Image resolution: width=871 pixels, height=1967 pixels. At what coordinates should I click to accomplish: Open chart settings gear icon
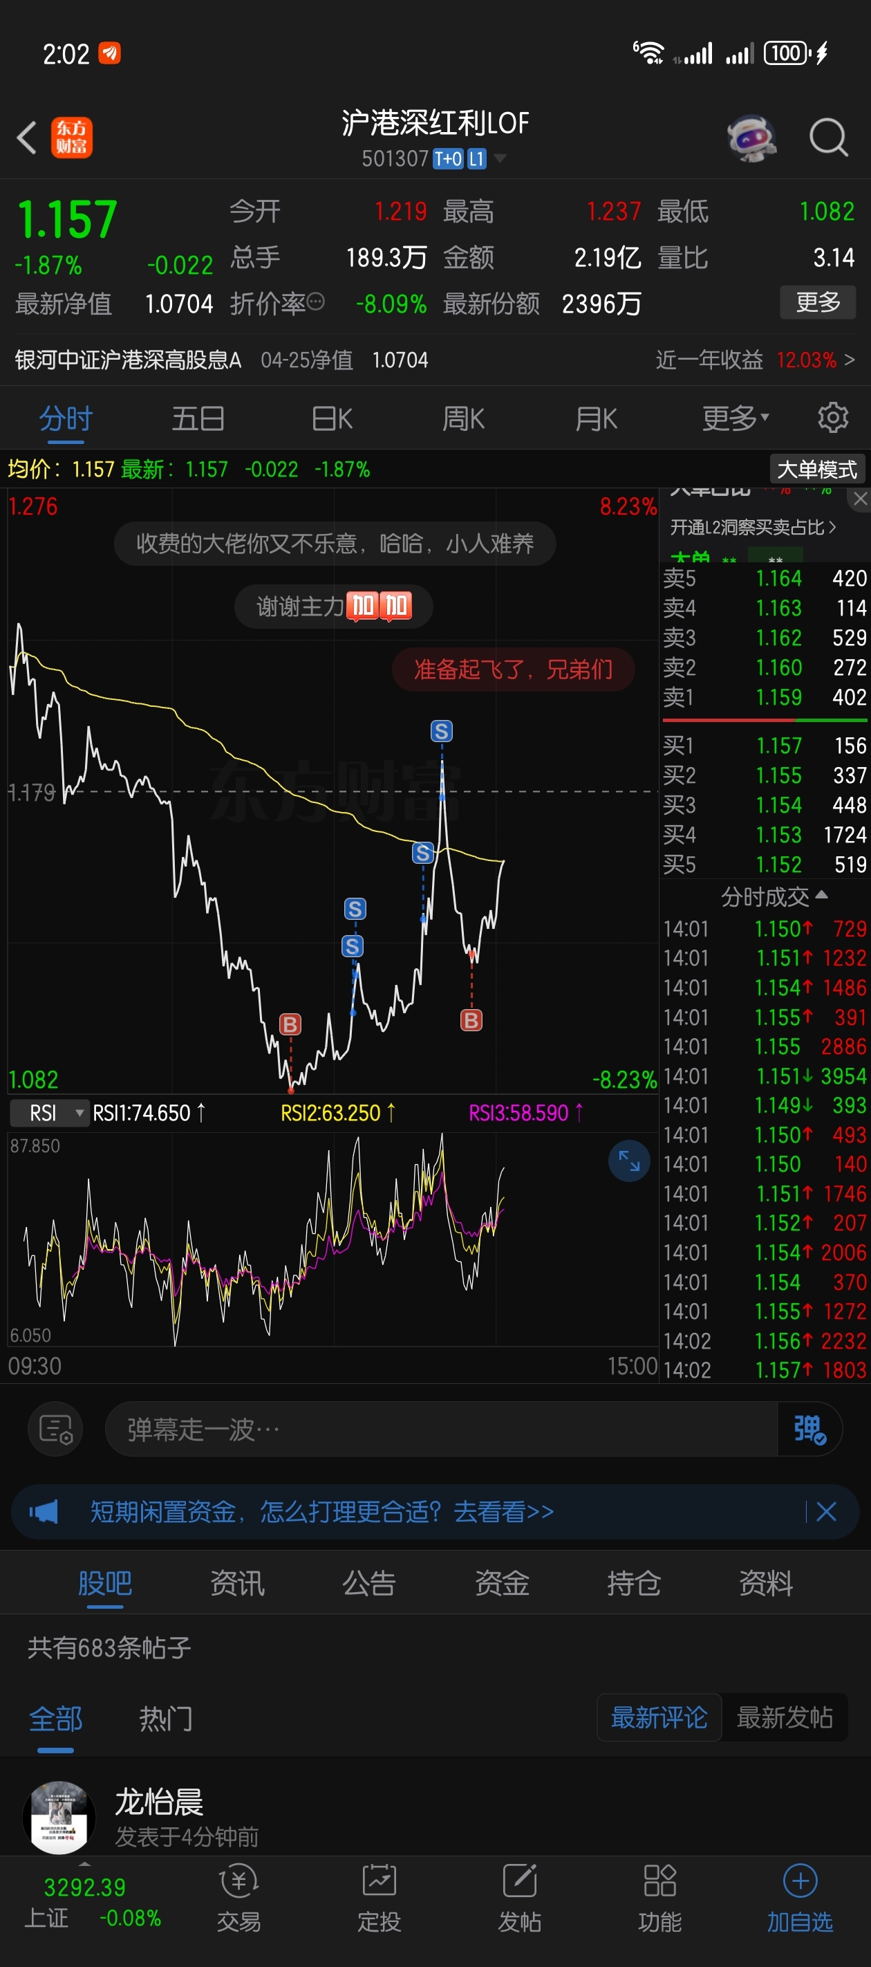833,418
